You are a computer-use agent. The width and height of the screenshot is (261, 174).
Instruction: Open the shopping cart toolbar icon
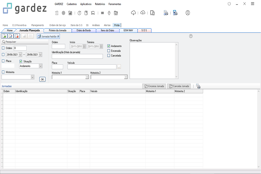[93, 13]
